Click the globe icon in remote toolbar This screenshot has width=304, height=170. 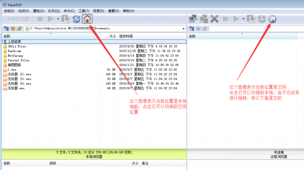point(272,19)
